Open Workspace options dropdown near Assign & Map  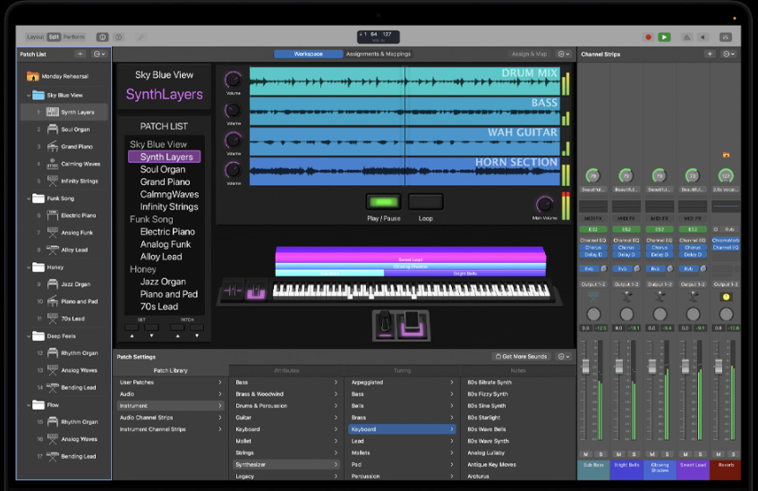coord(564,55)
